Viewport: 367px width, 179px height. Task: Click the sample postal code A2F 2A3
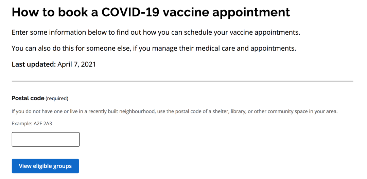point(42,124)
